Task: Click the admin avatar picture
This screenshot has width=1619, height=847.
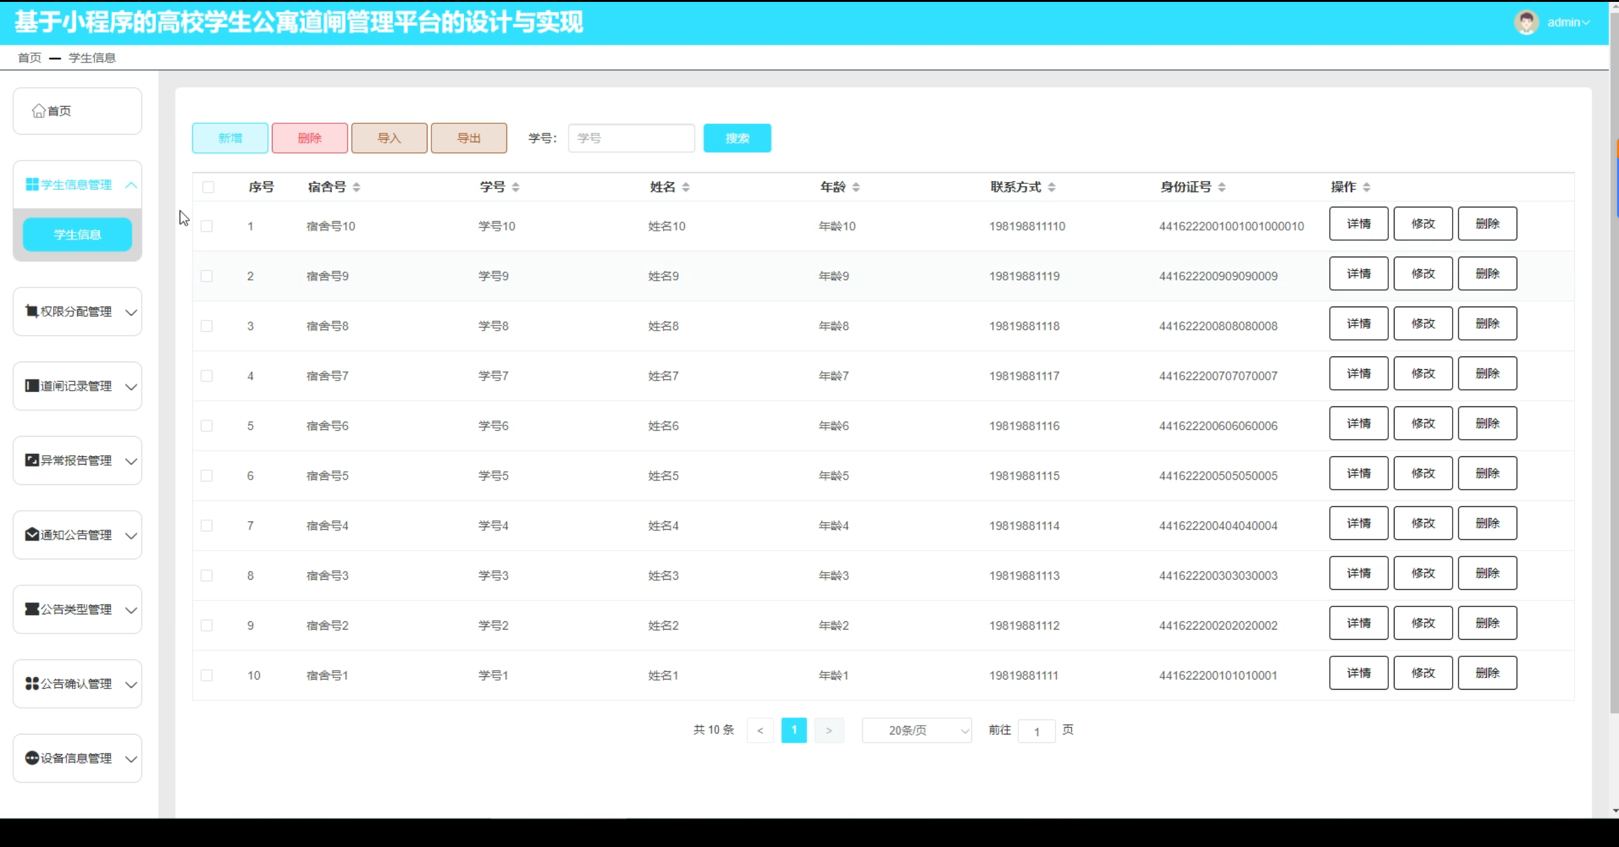Action: coord(1526,23)
